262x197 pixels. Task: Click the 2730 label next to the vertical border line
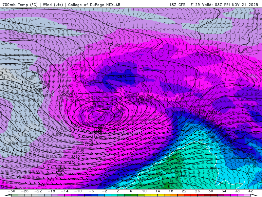(x=180, y=98)
